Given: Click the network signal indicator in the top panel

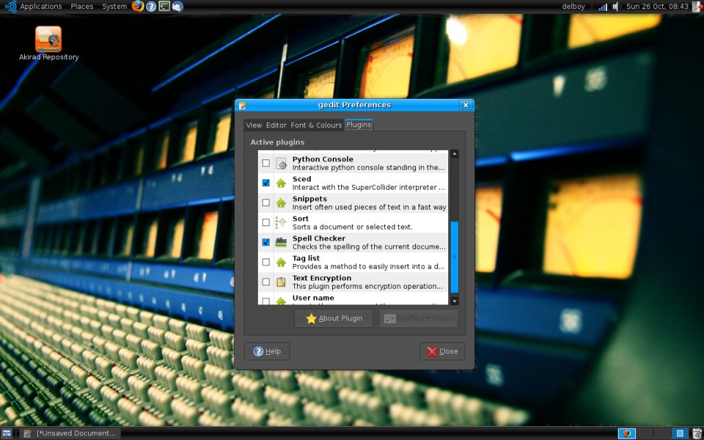Looking at the screenshot, I should [603, 7].
